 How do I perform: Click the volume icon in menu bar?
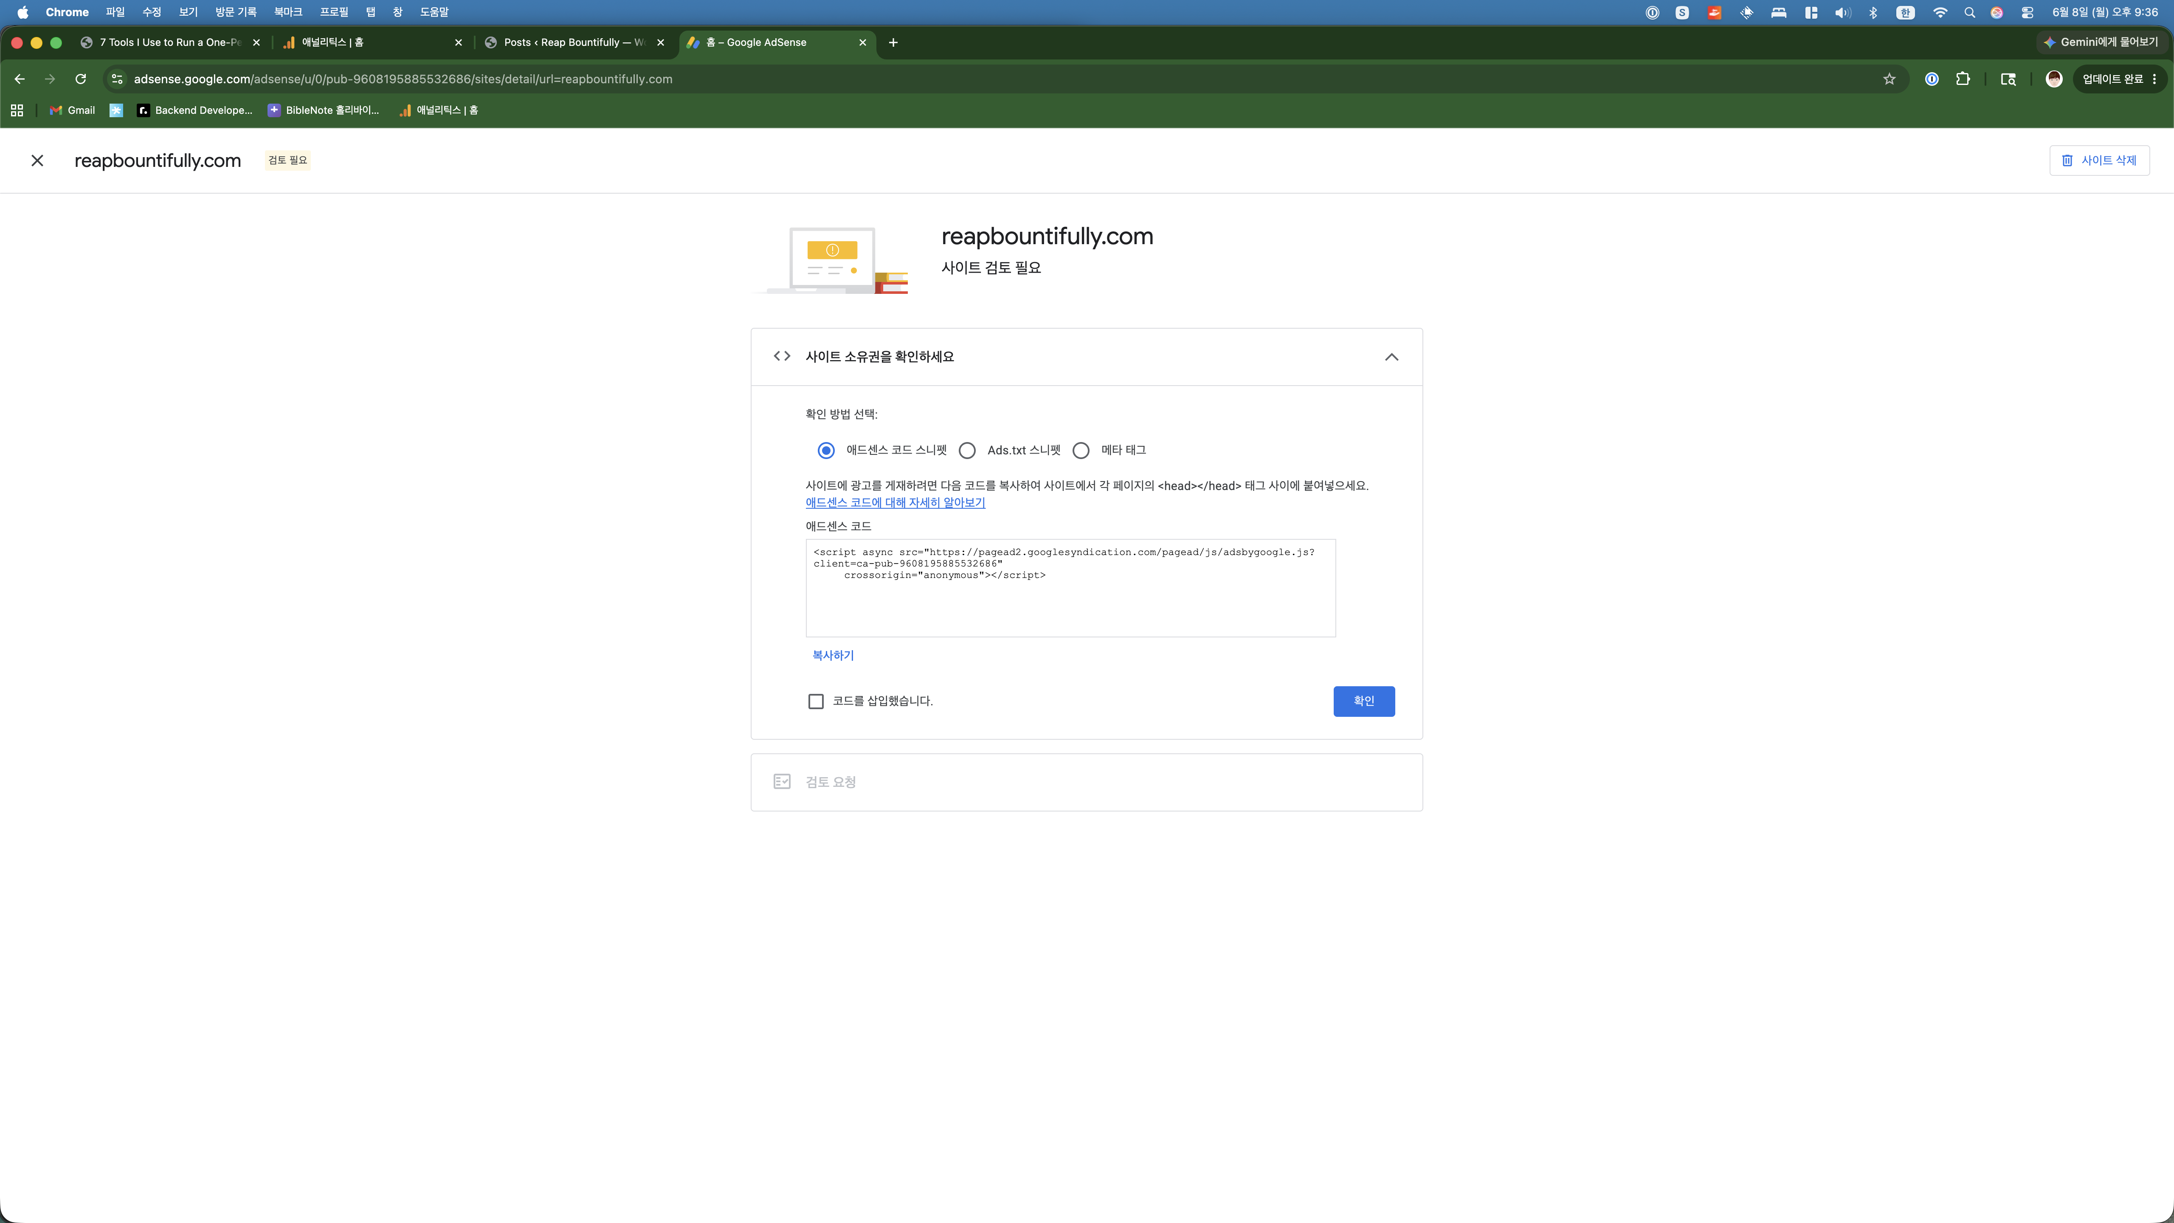(1842, 12)
